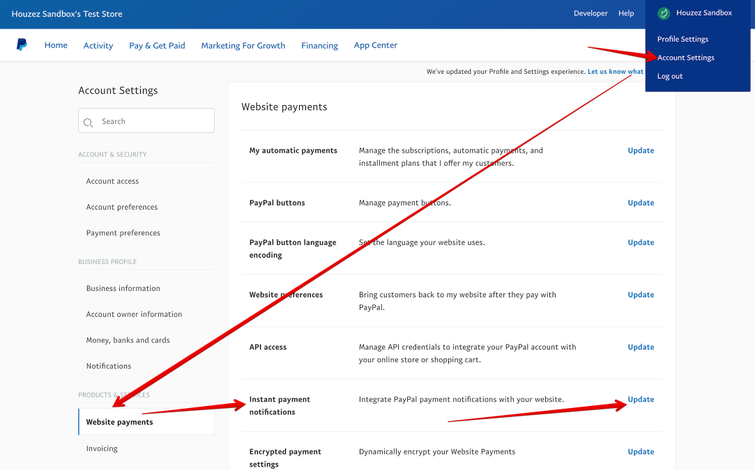Update Instant payment notifications
Image resolution: width=755 pixels, height=470 pixels.
[x=641, y=399]
